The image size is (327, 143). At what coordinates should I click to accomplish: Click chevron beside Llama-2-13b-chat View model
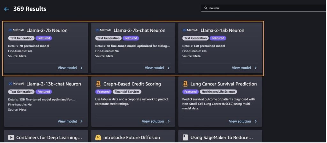[x=81, y=121]
